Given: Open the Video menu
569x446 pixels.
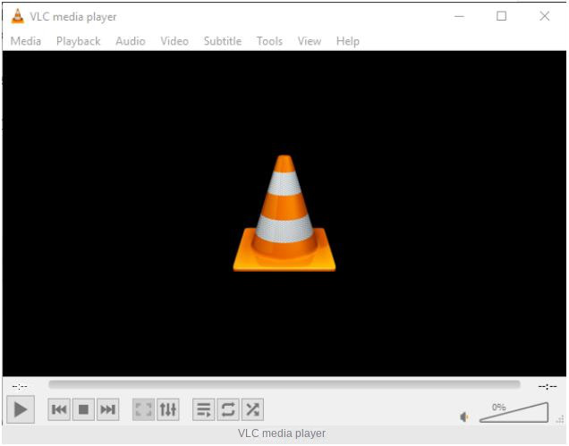Looking at the screenshot, I should click(174, 41).
